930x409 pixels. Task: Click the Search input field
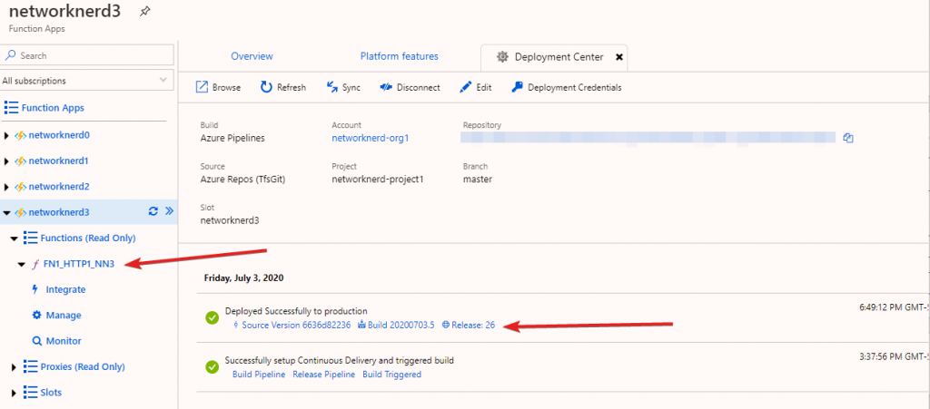[x=87, y=55]
